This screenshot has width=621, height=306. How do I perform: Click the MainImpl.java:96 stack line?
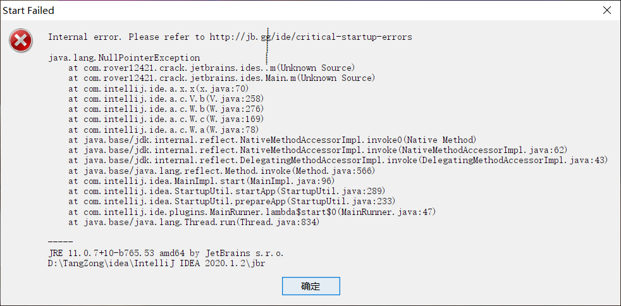(202, 181)
